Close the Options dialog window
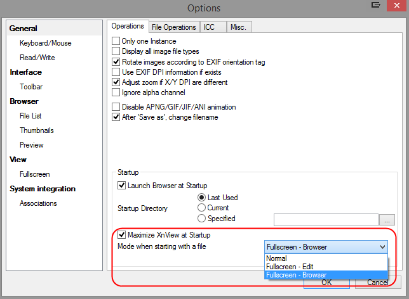Viewport: 409px width, 299px height. coord(396,5)
